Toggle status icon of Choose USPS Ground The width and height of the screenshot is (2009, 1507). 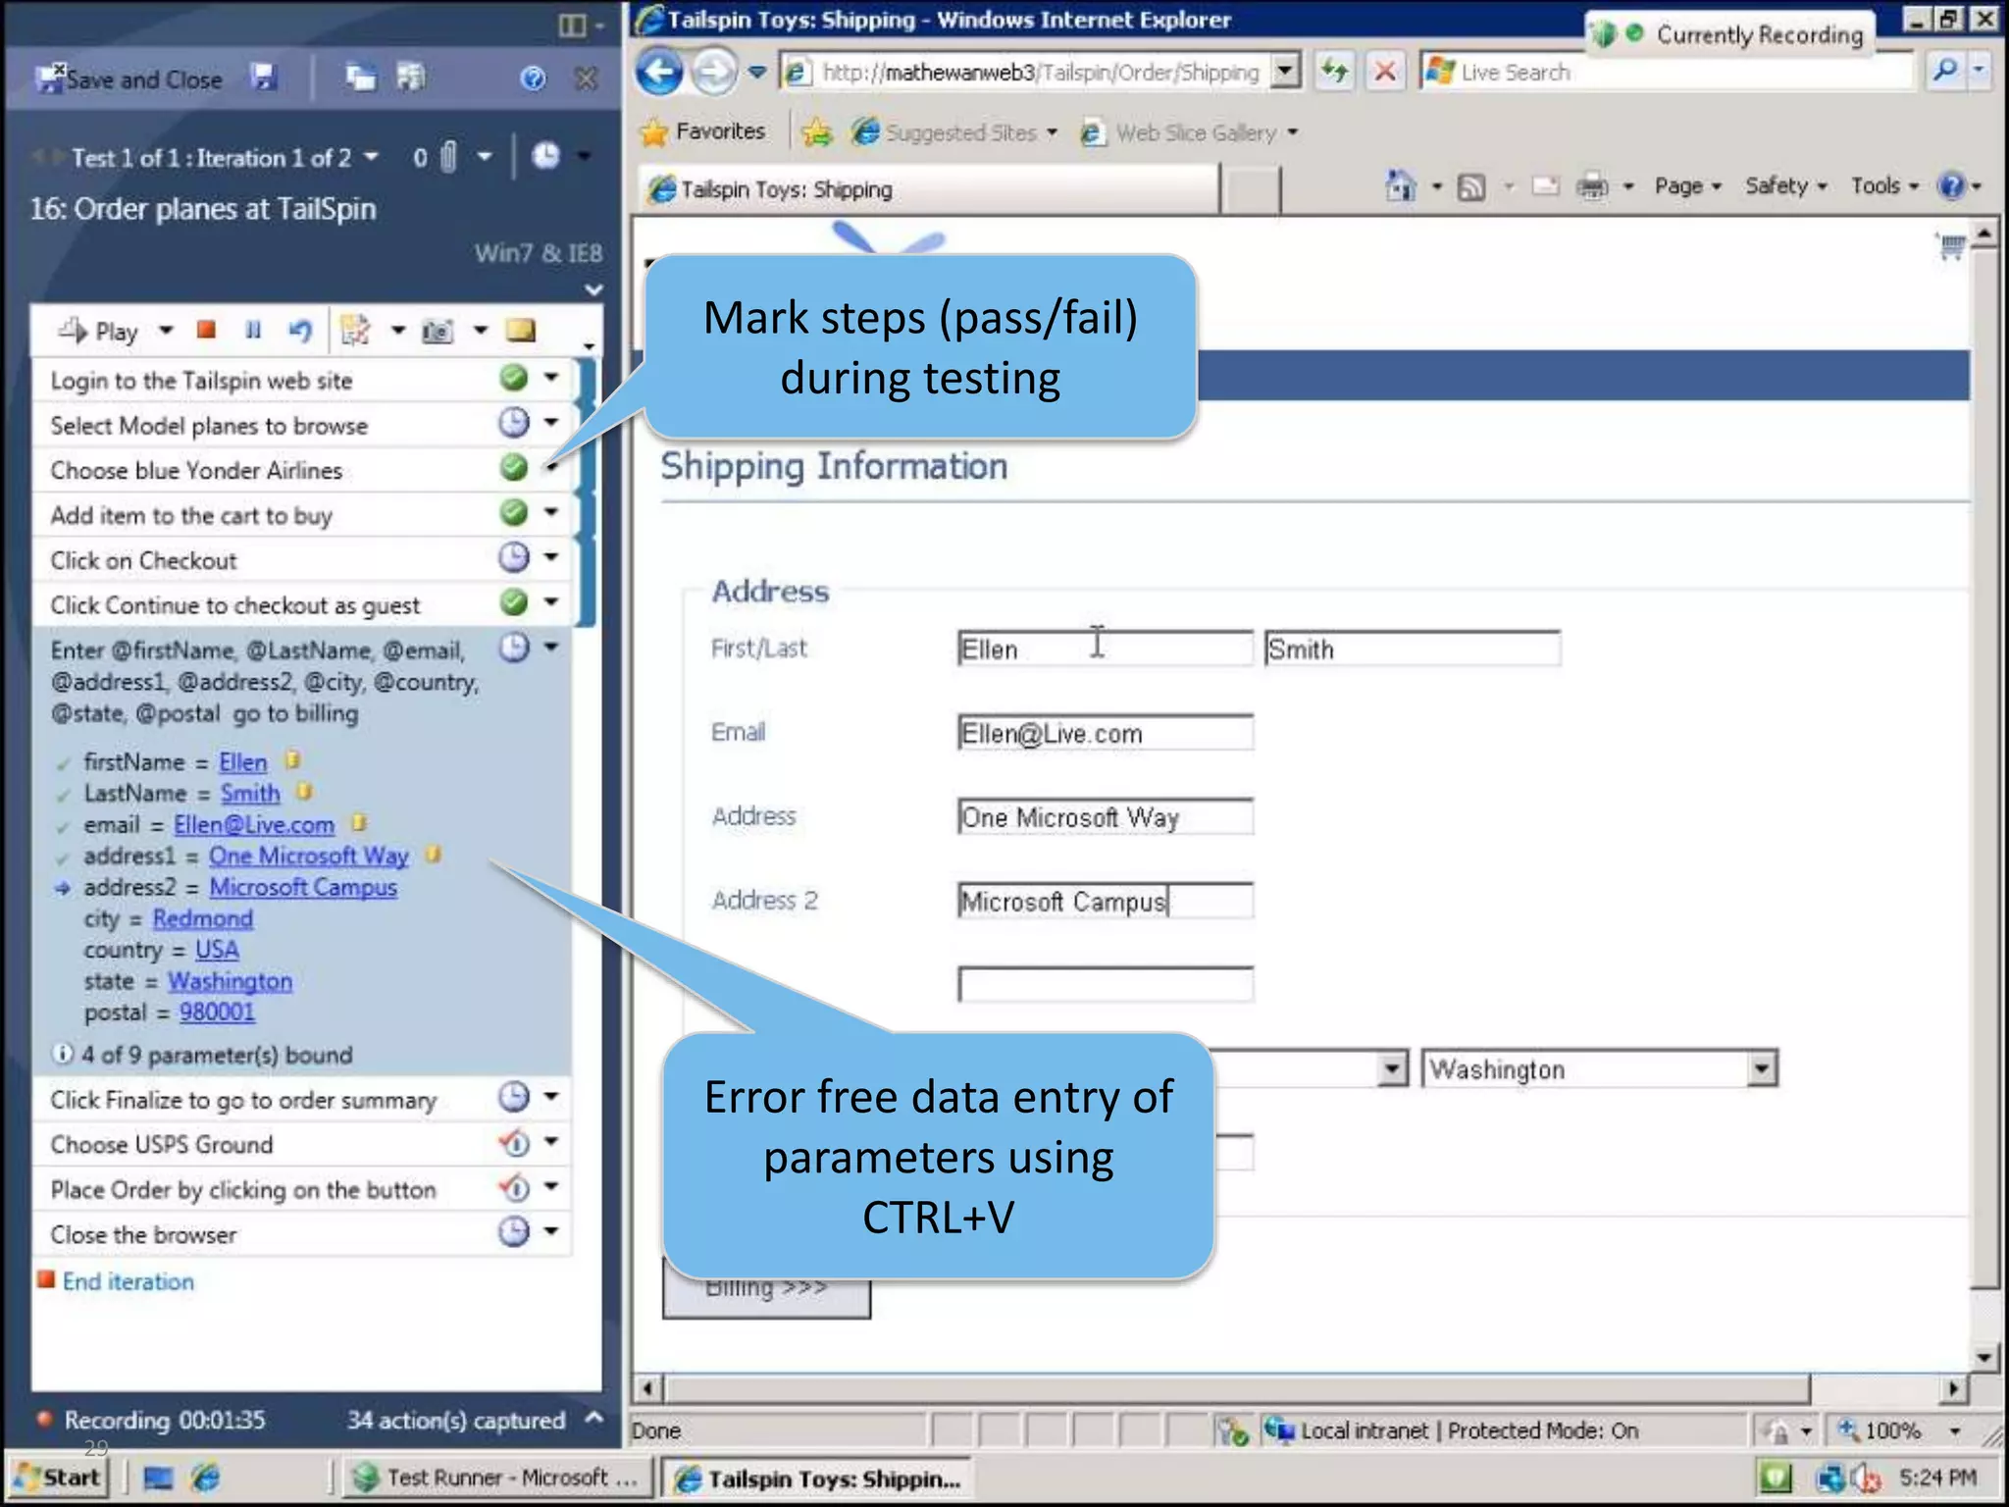point(513,1143)
